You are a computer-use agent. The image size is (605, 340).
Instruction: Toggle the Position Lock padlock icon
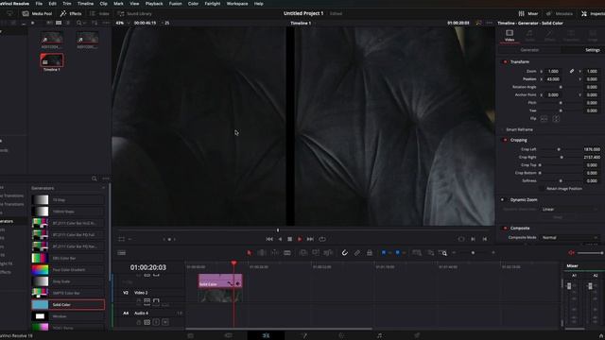[x=370, y=253]
